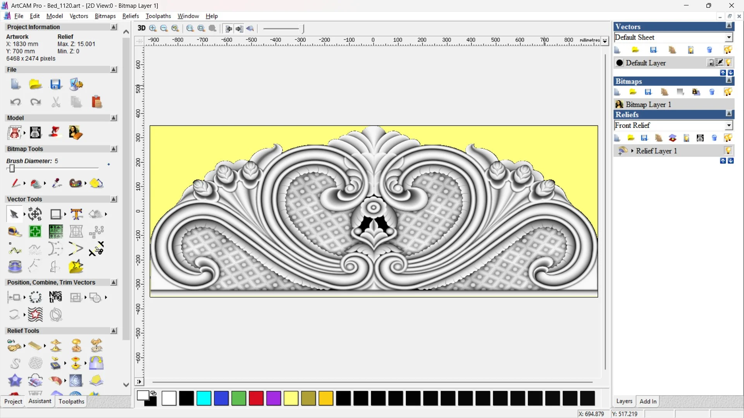
Task: Toggle visibility bulb of Default Layer
Action: 729,63
